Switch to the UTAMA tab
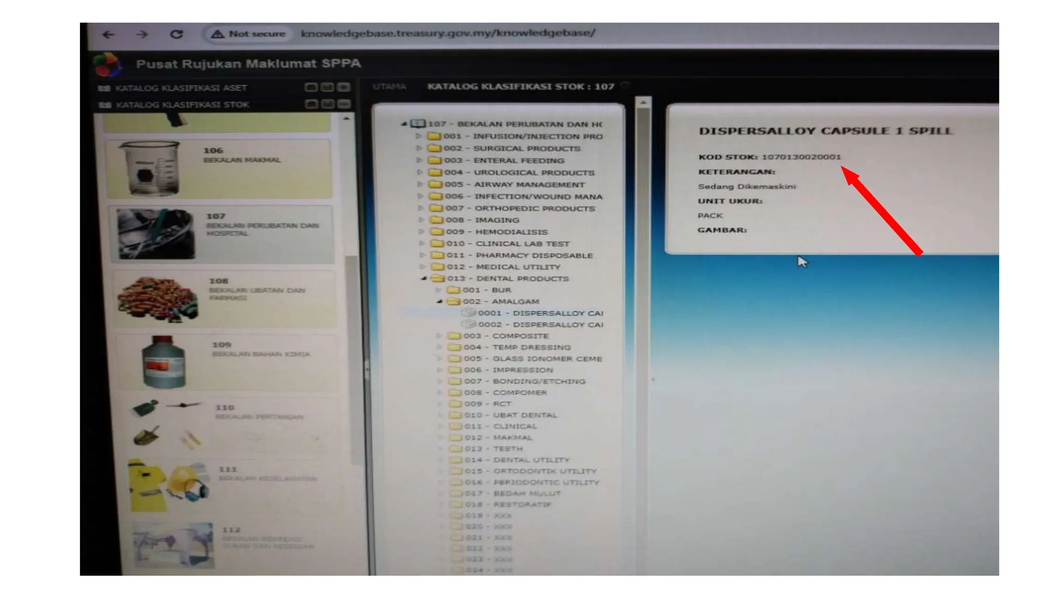Screen dimensions: 1056x594 coord(389,87)
